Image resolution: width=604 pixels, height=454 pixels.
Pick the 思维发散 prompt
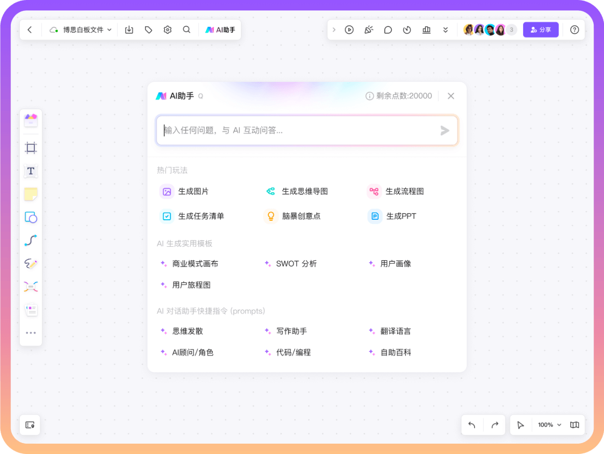coord(181,331)
